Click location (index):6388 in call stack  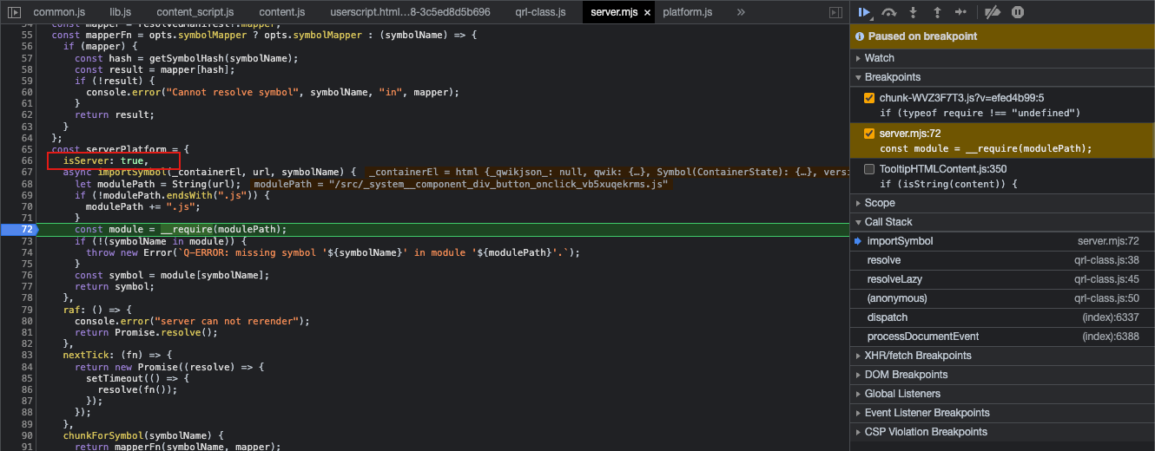1111,337
